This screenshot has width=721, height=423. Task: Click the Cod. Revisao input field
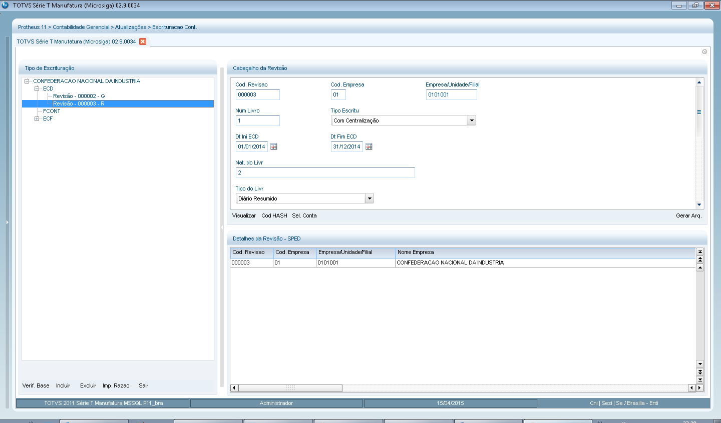[x=258, y=94]
